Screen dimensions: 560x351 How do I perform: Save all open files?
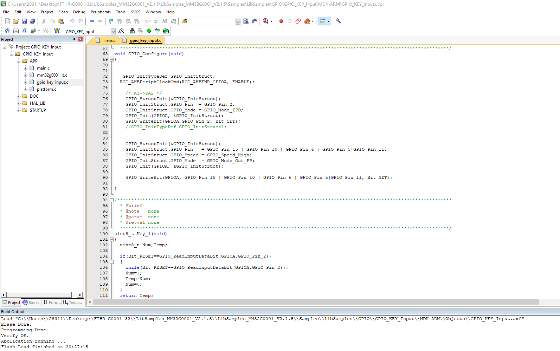click(33, 21)
